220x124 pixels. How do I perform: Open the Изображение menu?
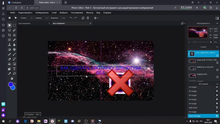42,13
